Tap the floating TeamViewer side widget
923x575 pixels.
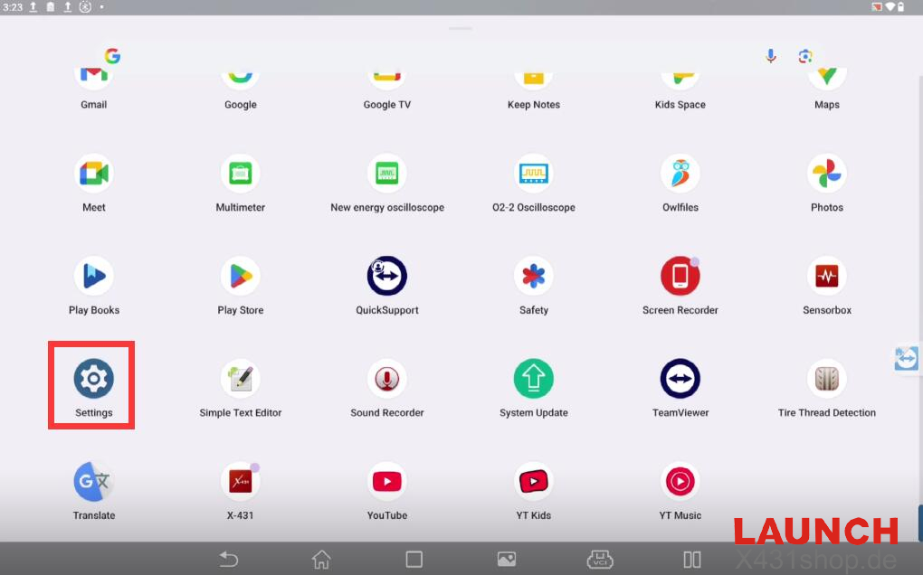(x=906, y=358)
